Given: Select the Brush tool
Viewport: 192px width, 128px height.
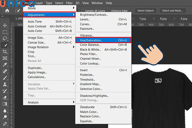Looking at the screenshot, I should pos(5,78).
